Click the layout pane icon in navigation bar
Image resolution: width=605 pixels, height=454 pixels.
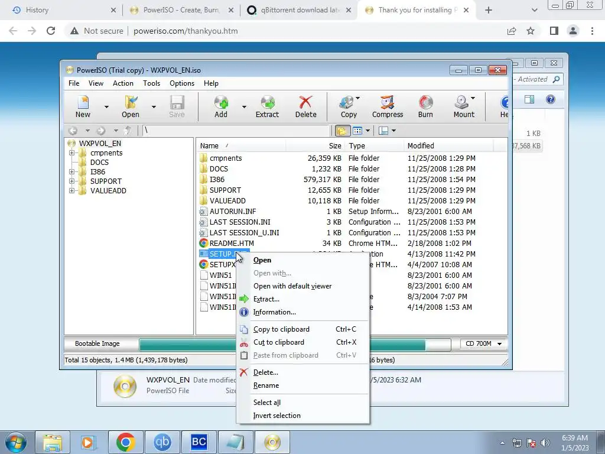pyautogui.click(x=383, y=131)
